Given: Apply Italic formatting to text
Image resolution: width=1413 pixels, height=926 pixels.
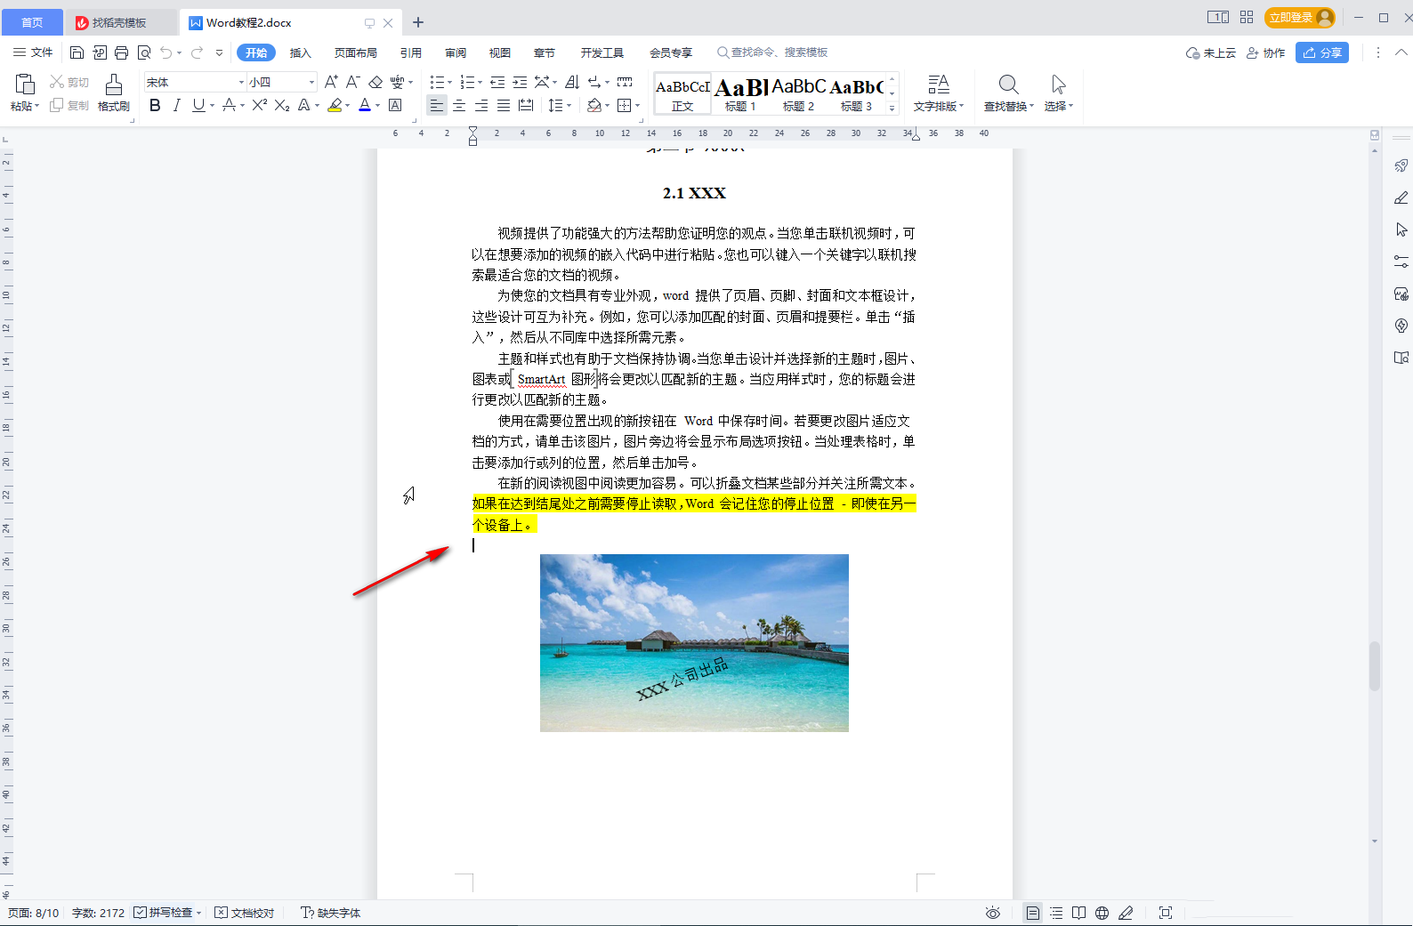Looking at the screenshot, I should [x=176, y=106].
